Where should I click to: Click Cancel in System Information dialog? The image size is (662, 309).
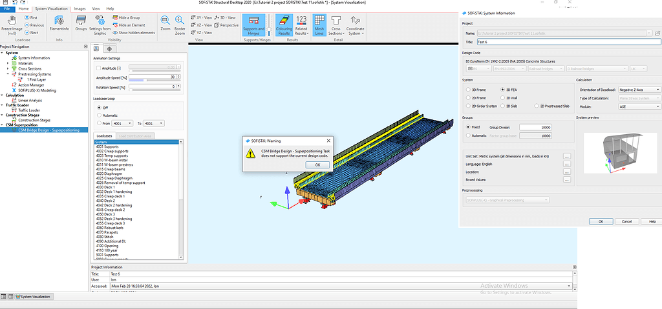(x=626, y=221)
